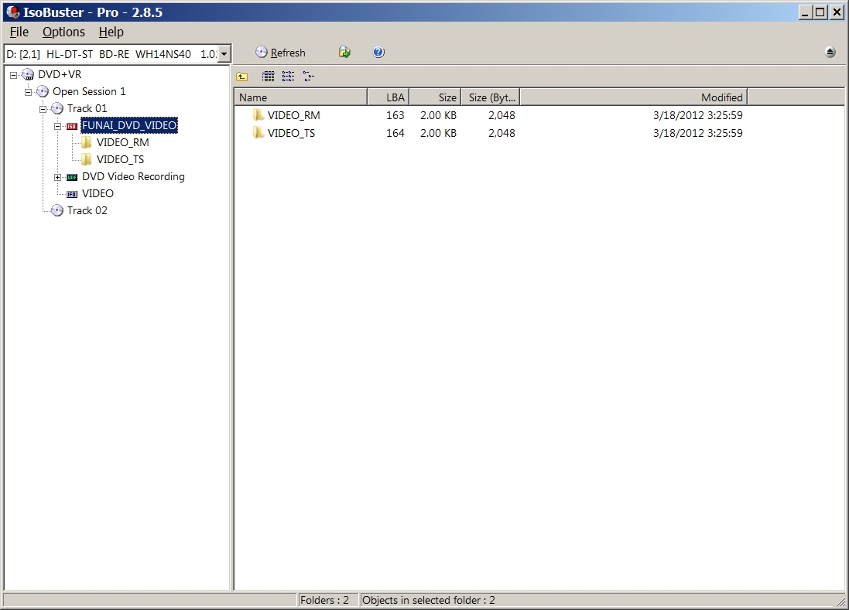Click the 2,048 byte size of VIDEO_TS

tap(502, 133)
